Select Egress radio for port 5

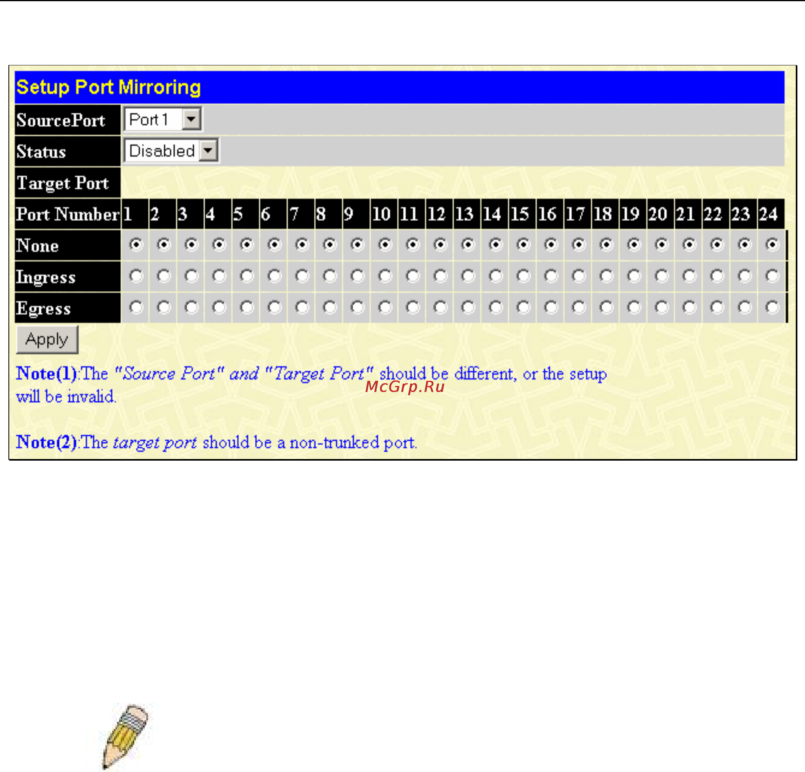(x=247, y=307)
